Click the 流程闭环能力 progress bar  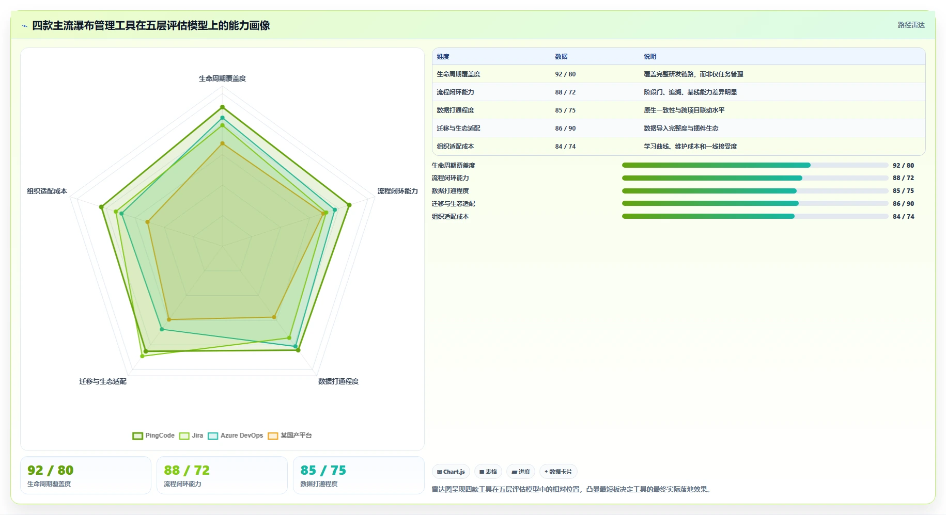(755, 178)
